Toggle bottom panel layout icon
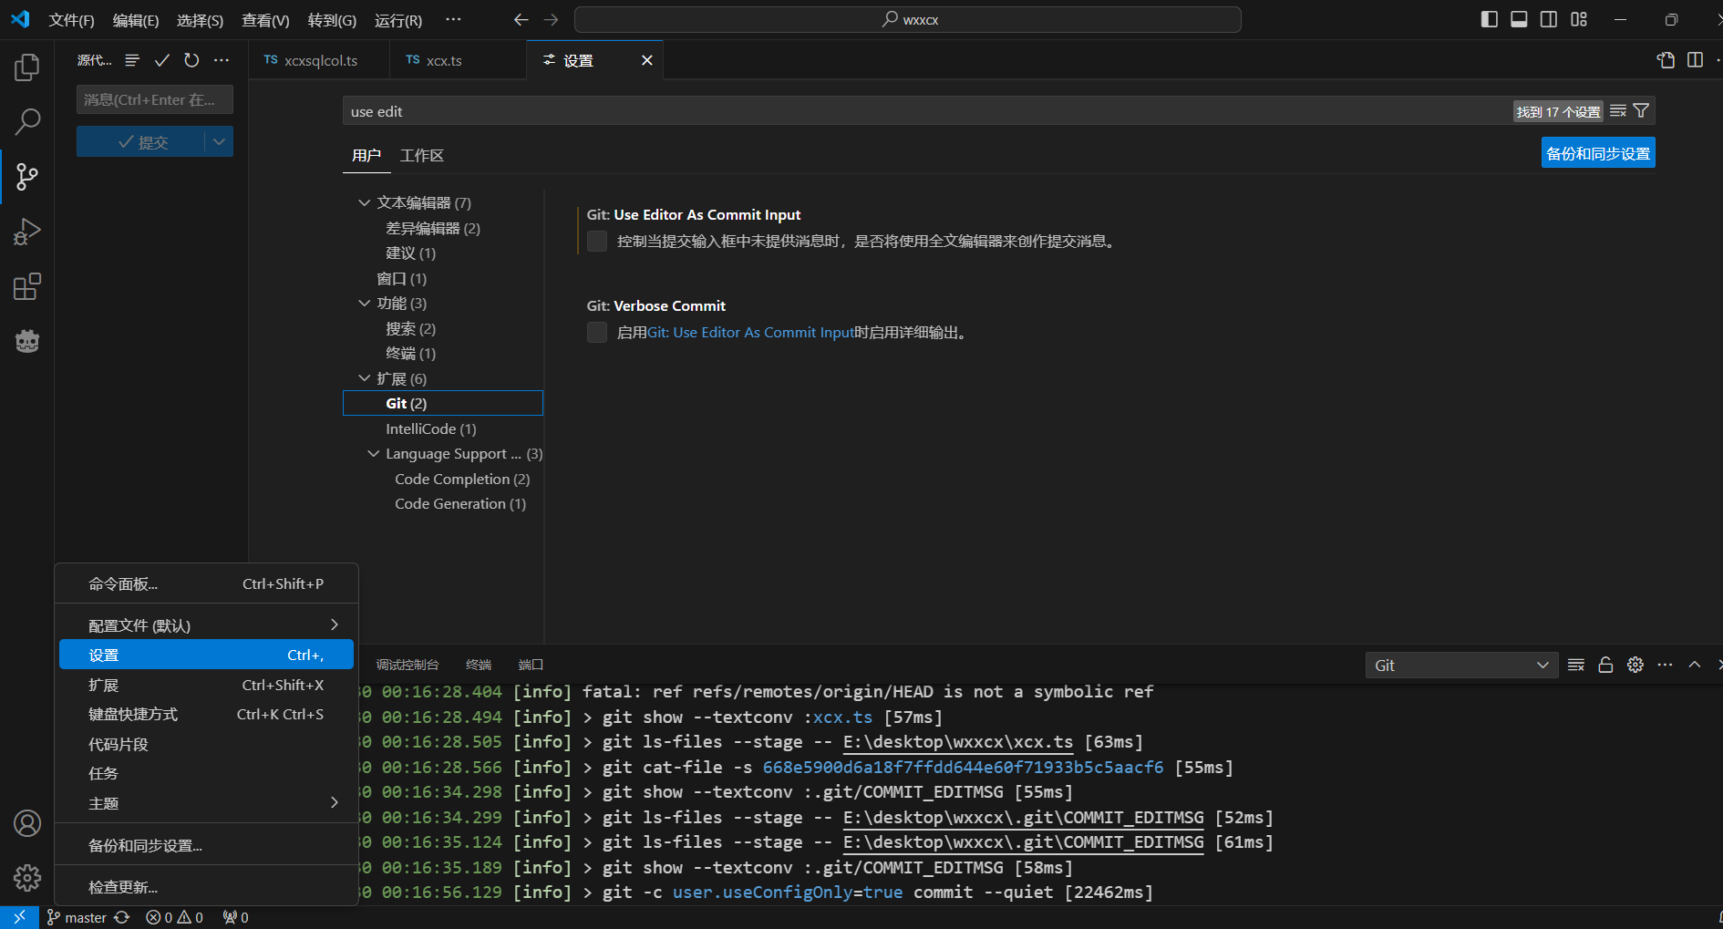 (x=1519, y=19)
